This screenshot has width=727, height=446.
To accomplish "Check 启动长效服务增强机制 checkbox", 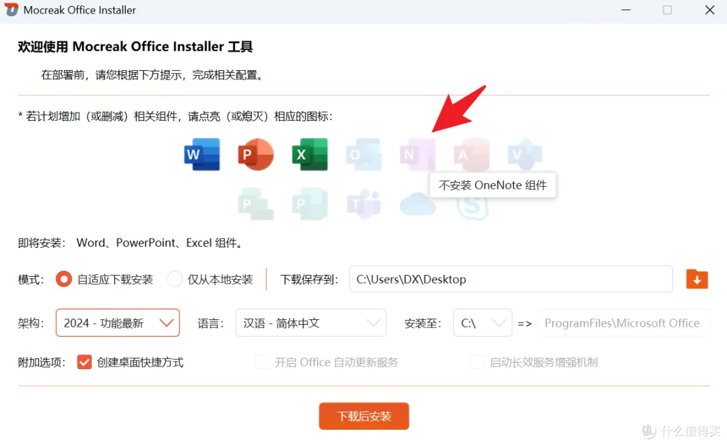I will point(477,362).
